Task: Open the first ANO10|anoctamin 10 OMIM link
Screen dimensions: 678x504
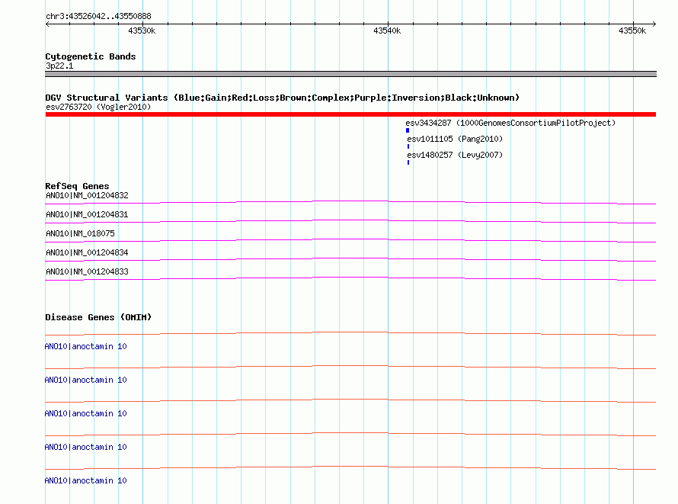Action: click(85, 346)
